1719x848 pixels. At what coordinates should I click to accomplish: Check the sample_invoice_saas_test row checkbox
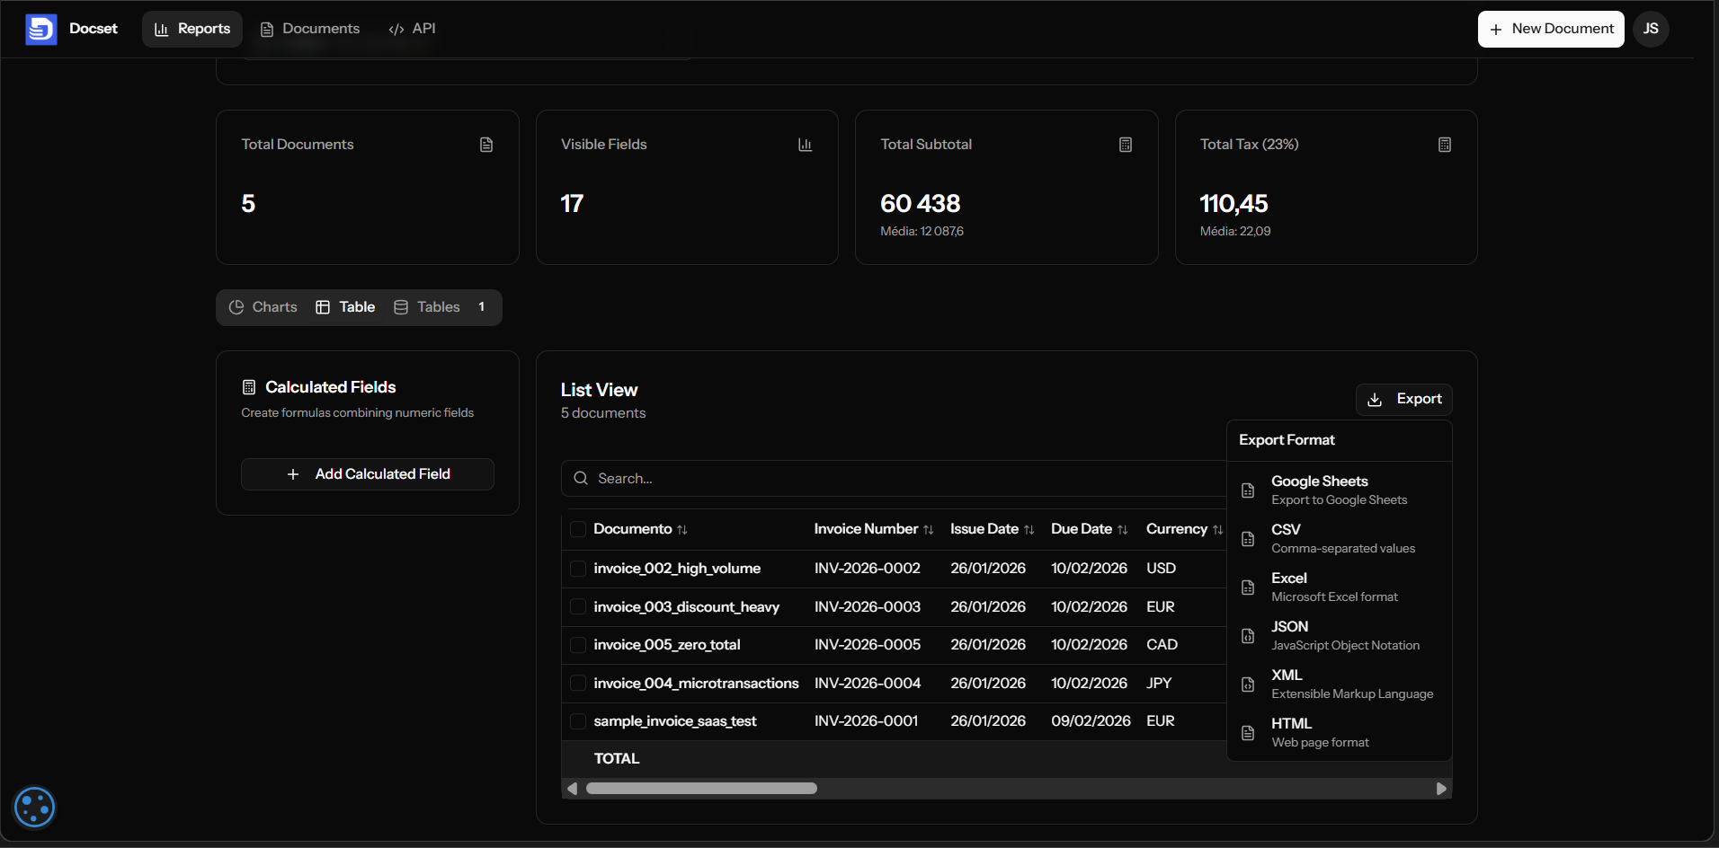pos(578,720)
